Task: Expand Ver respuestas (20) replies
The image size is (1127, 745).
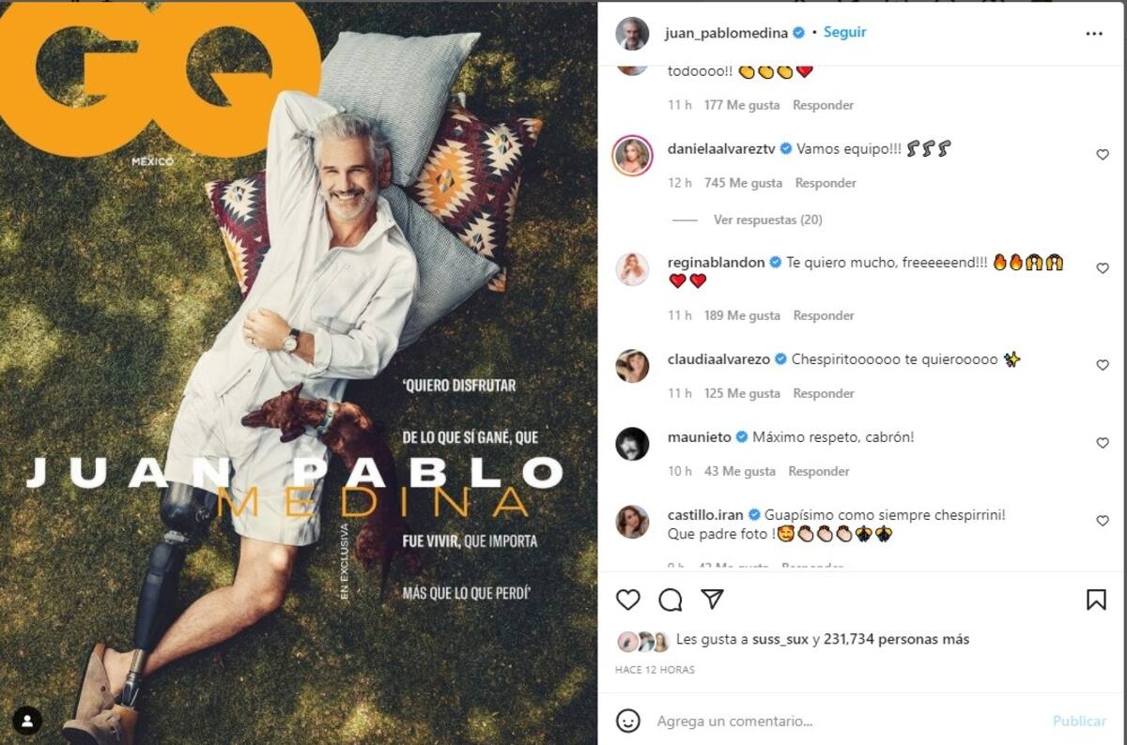Action: [x=767, y=220]
